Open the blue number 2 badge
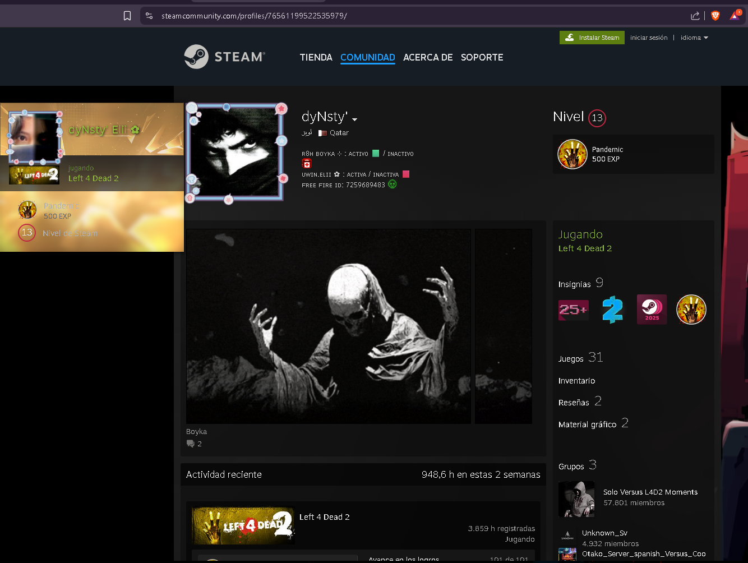The width and height of the screenshot is (748, 563). click(612, 310)
